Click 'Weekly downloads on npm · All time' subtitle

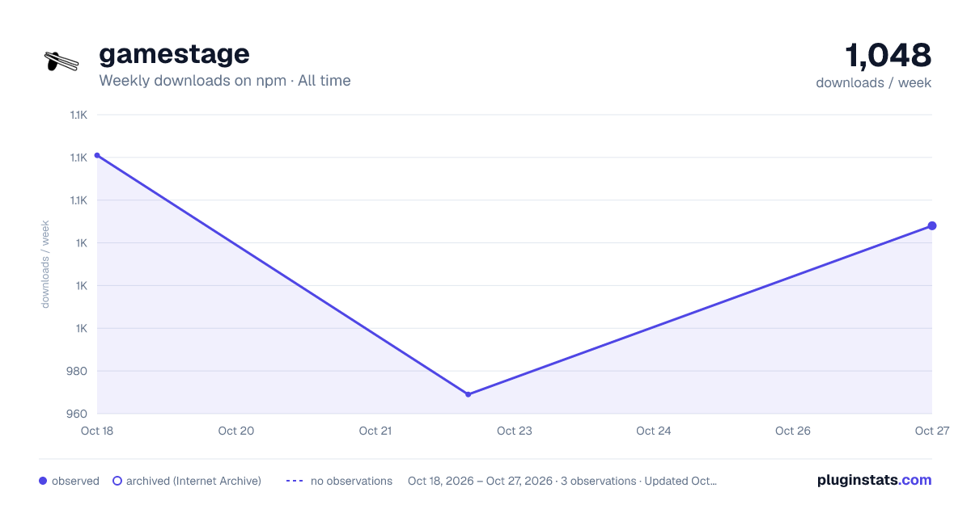tap(225, 81)
